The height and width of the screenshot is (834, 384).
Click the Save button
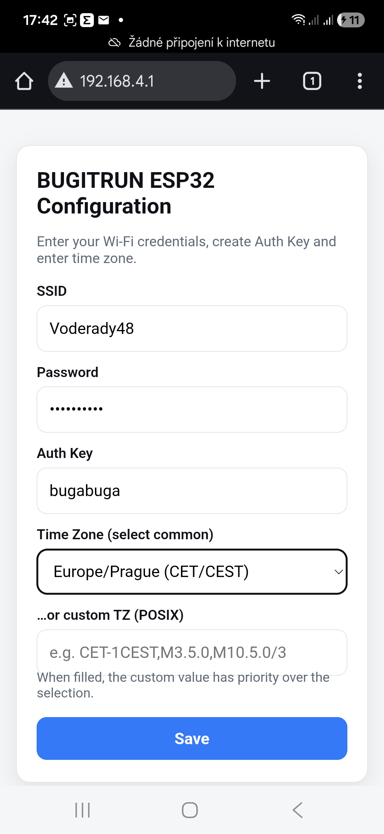click(192, 738)
